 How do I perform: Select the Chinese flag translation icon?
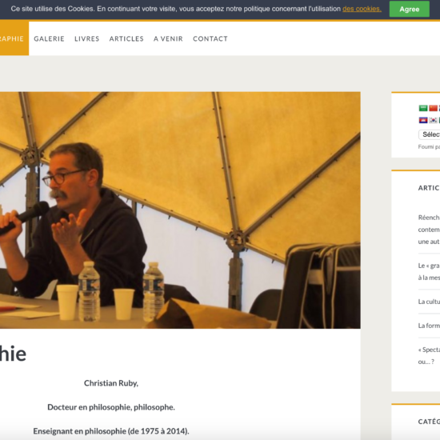[x=433, y=108]
